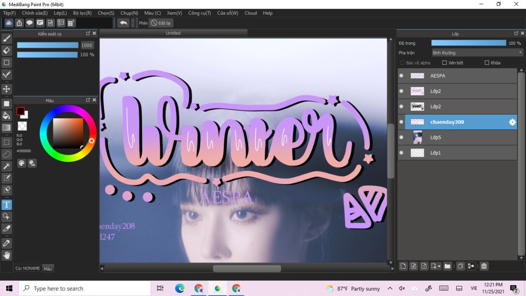This screenshot has height=296, width=526.
Task: Select the Divide (knife) tool
Action: [x=6, y=229]
